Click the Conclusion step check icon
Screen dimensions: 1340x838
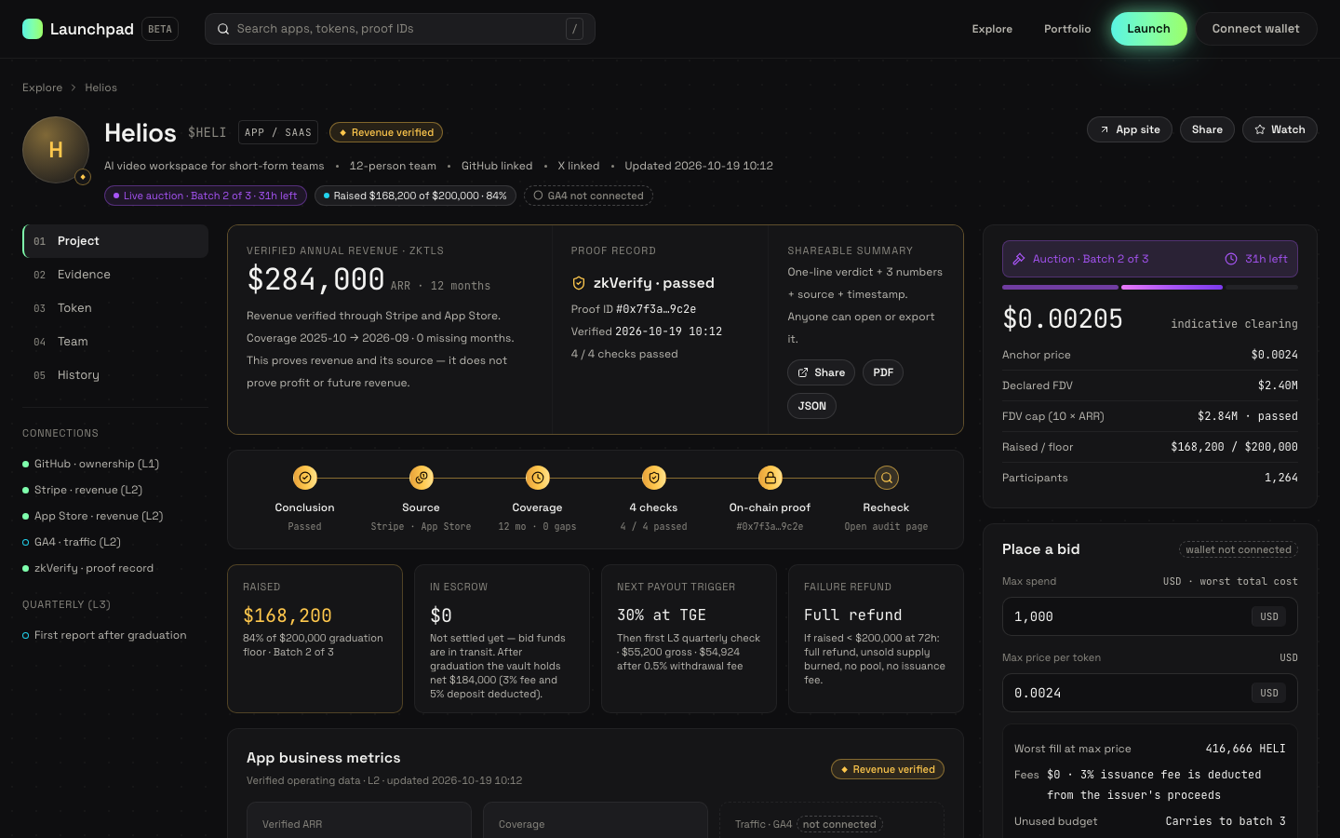click(305, 478)
